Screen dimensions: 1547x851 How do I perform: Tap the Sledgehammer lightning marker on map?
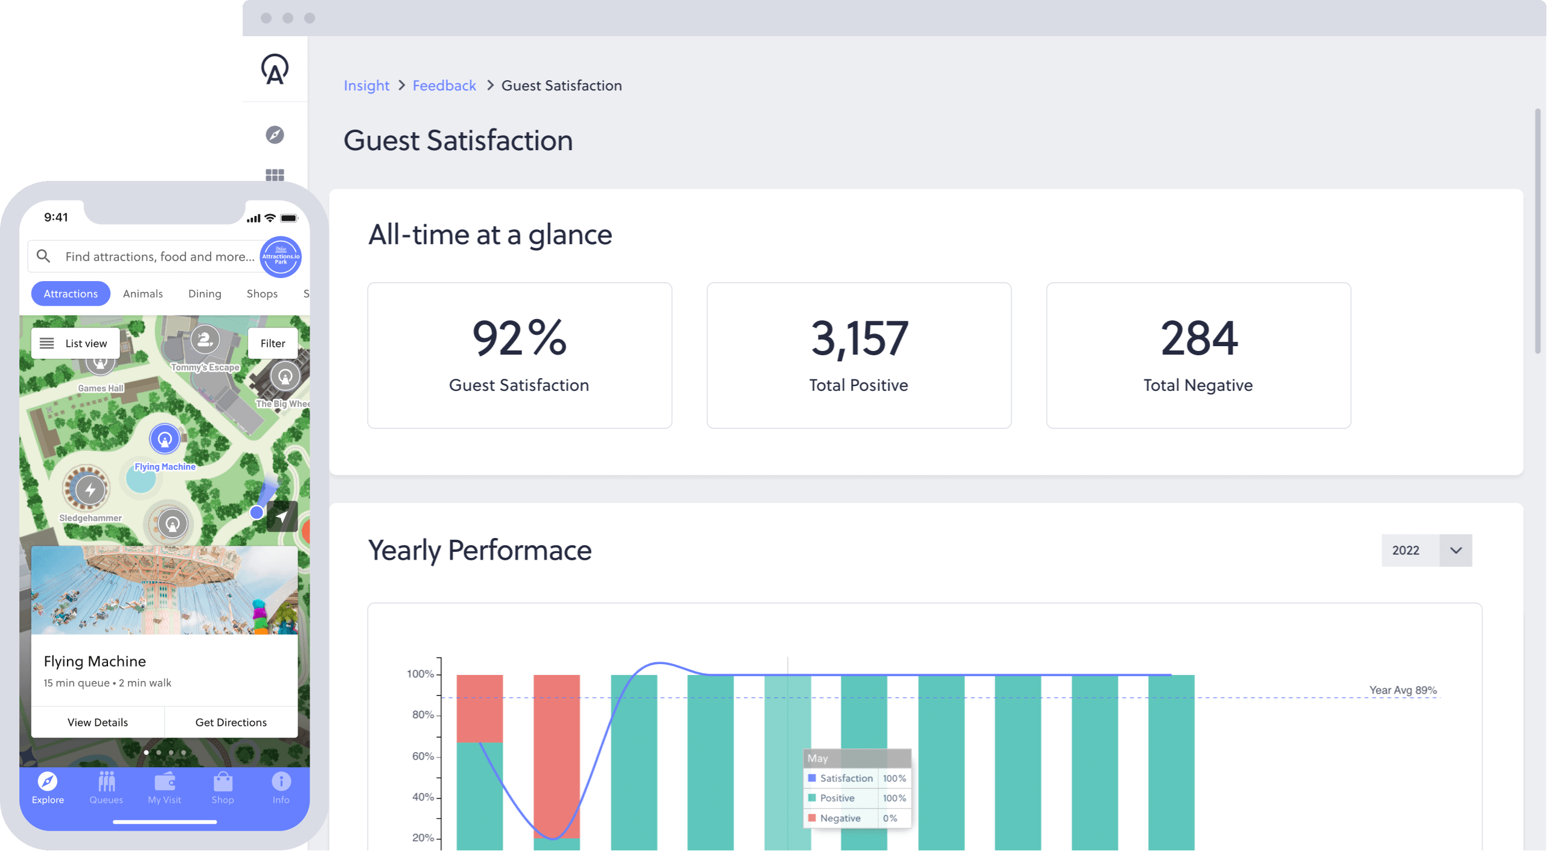[x=90, y=490]
